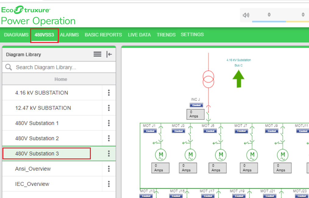This screenshot has width=309, height=198.
Task: Open the SETTINGS tab
Action: click(192, 35)
